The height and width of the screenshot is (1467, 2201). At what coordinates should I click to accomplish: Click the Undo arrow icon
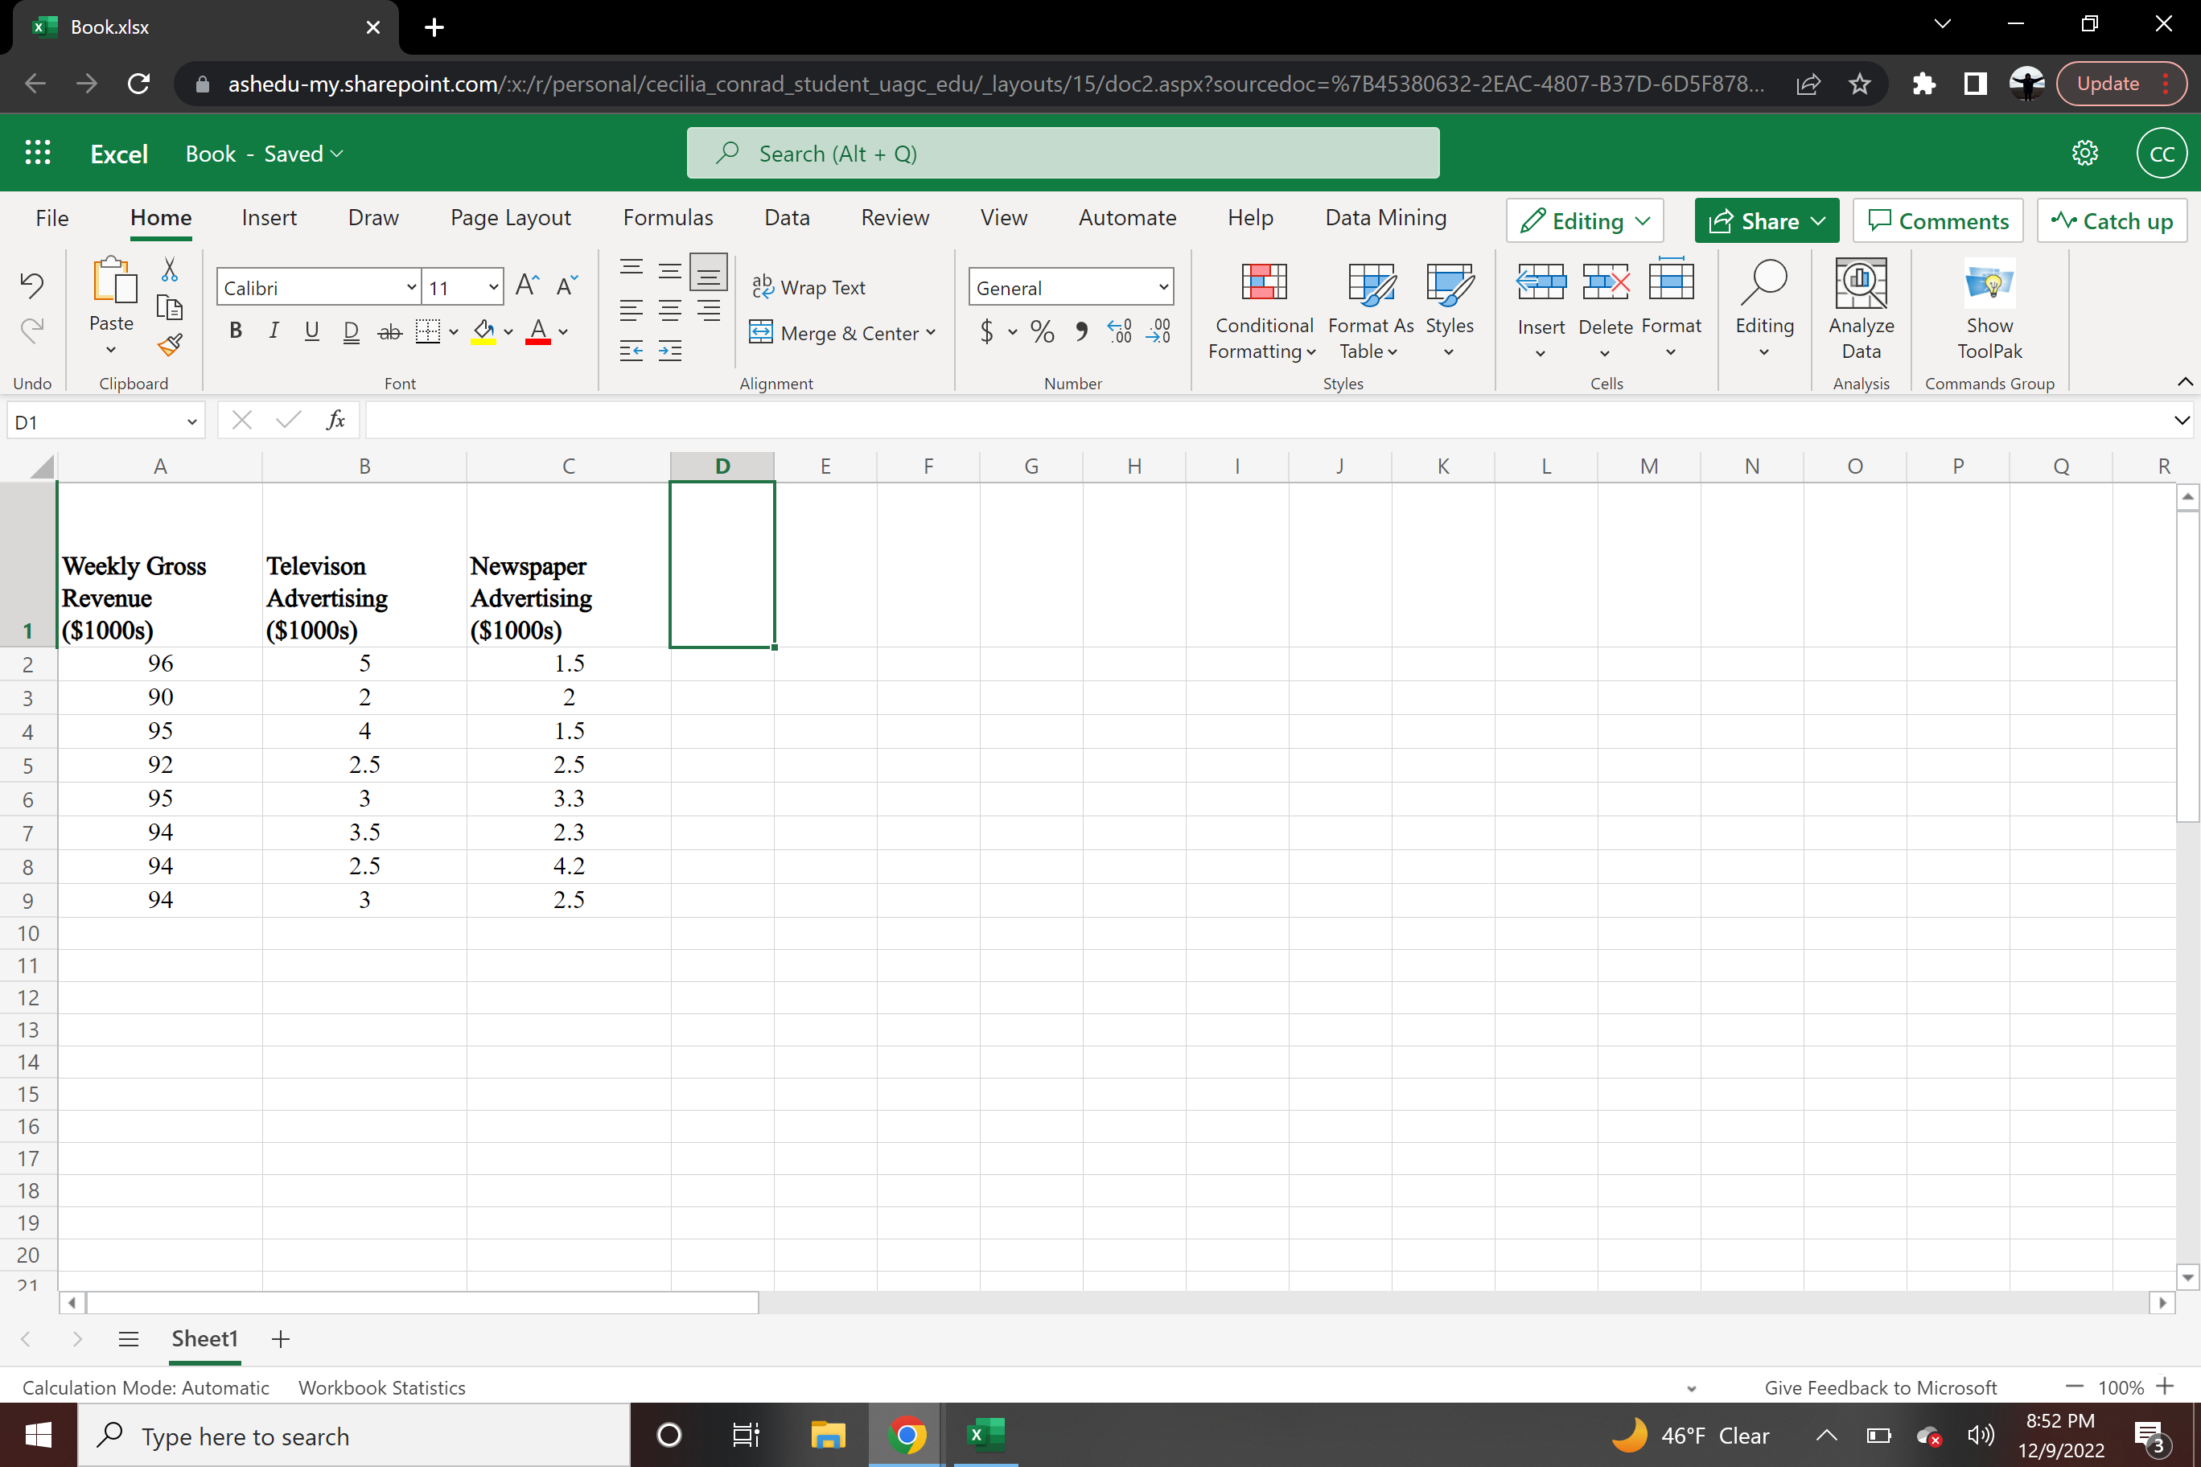pos(32,285)
